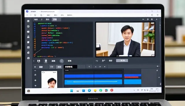The height and width of the screenshot is (106, 185).
Task: Select the red clip segment on the timeline
Action: (131, 77)
